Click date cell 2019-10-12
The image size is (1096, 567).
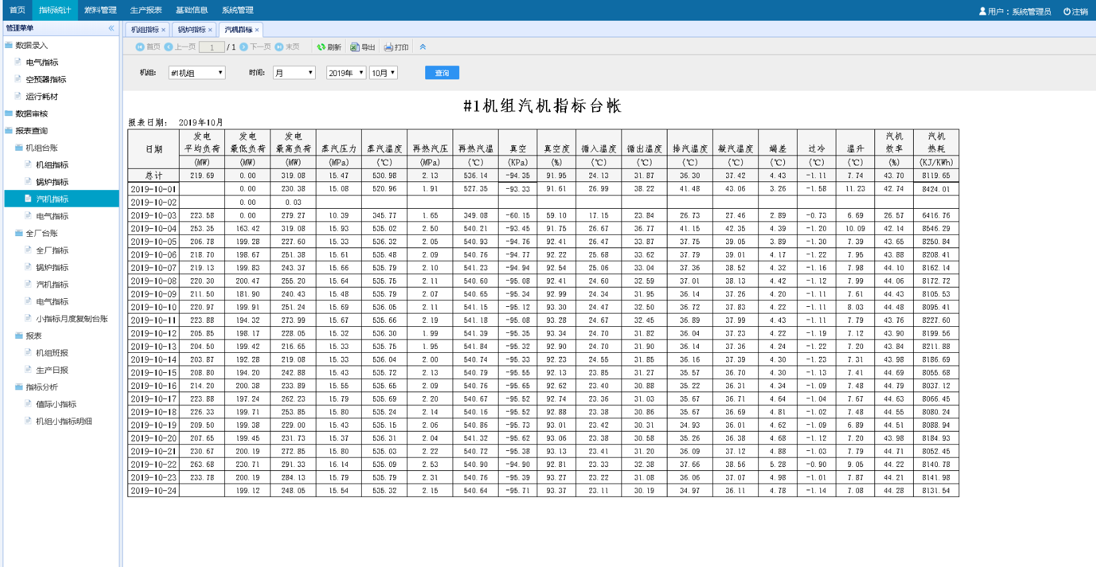point(154,333)
